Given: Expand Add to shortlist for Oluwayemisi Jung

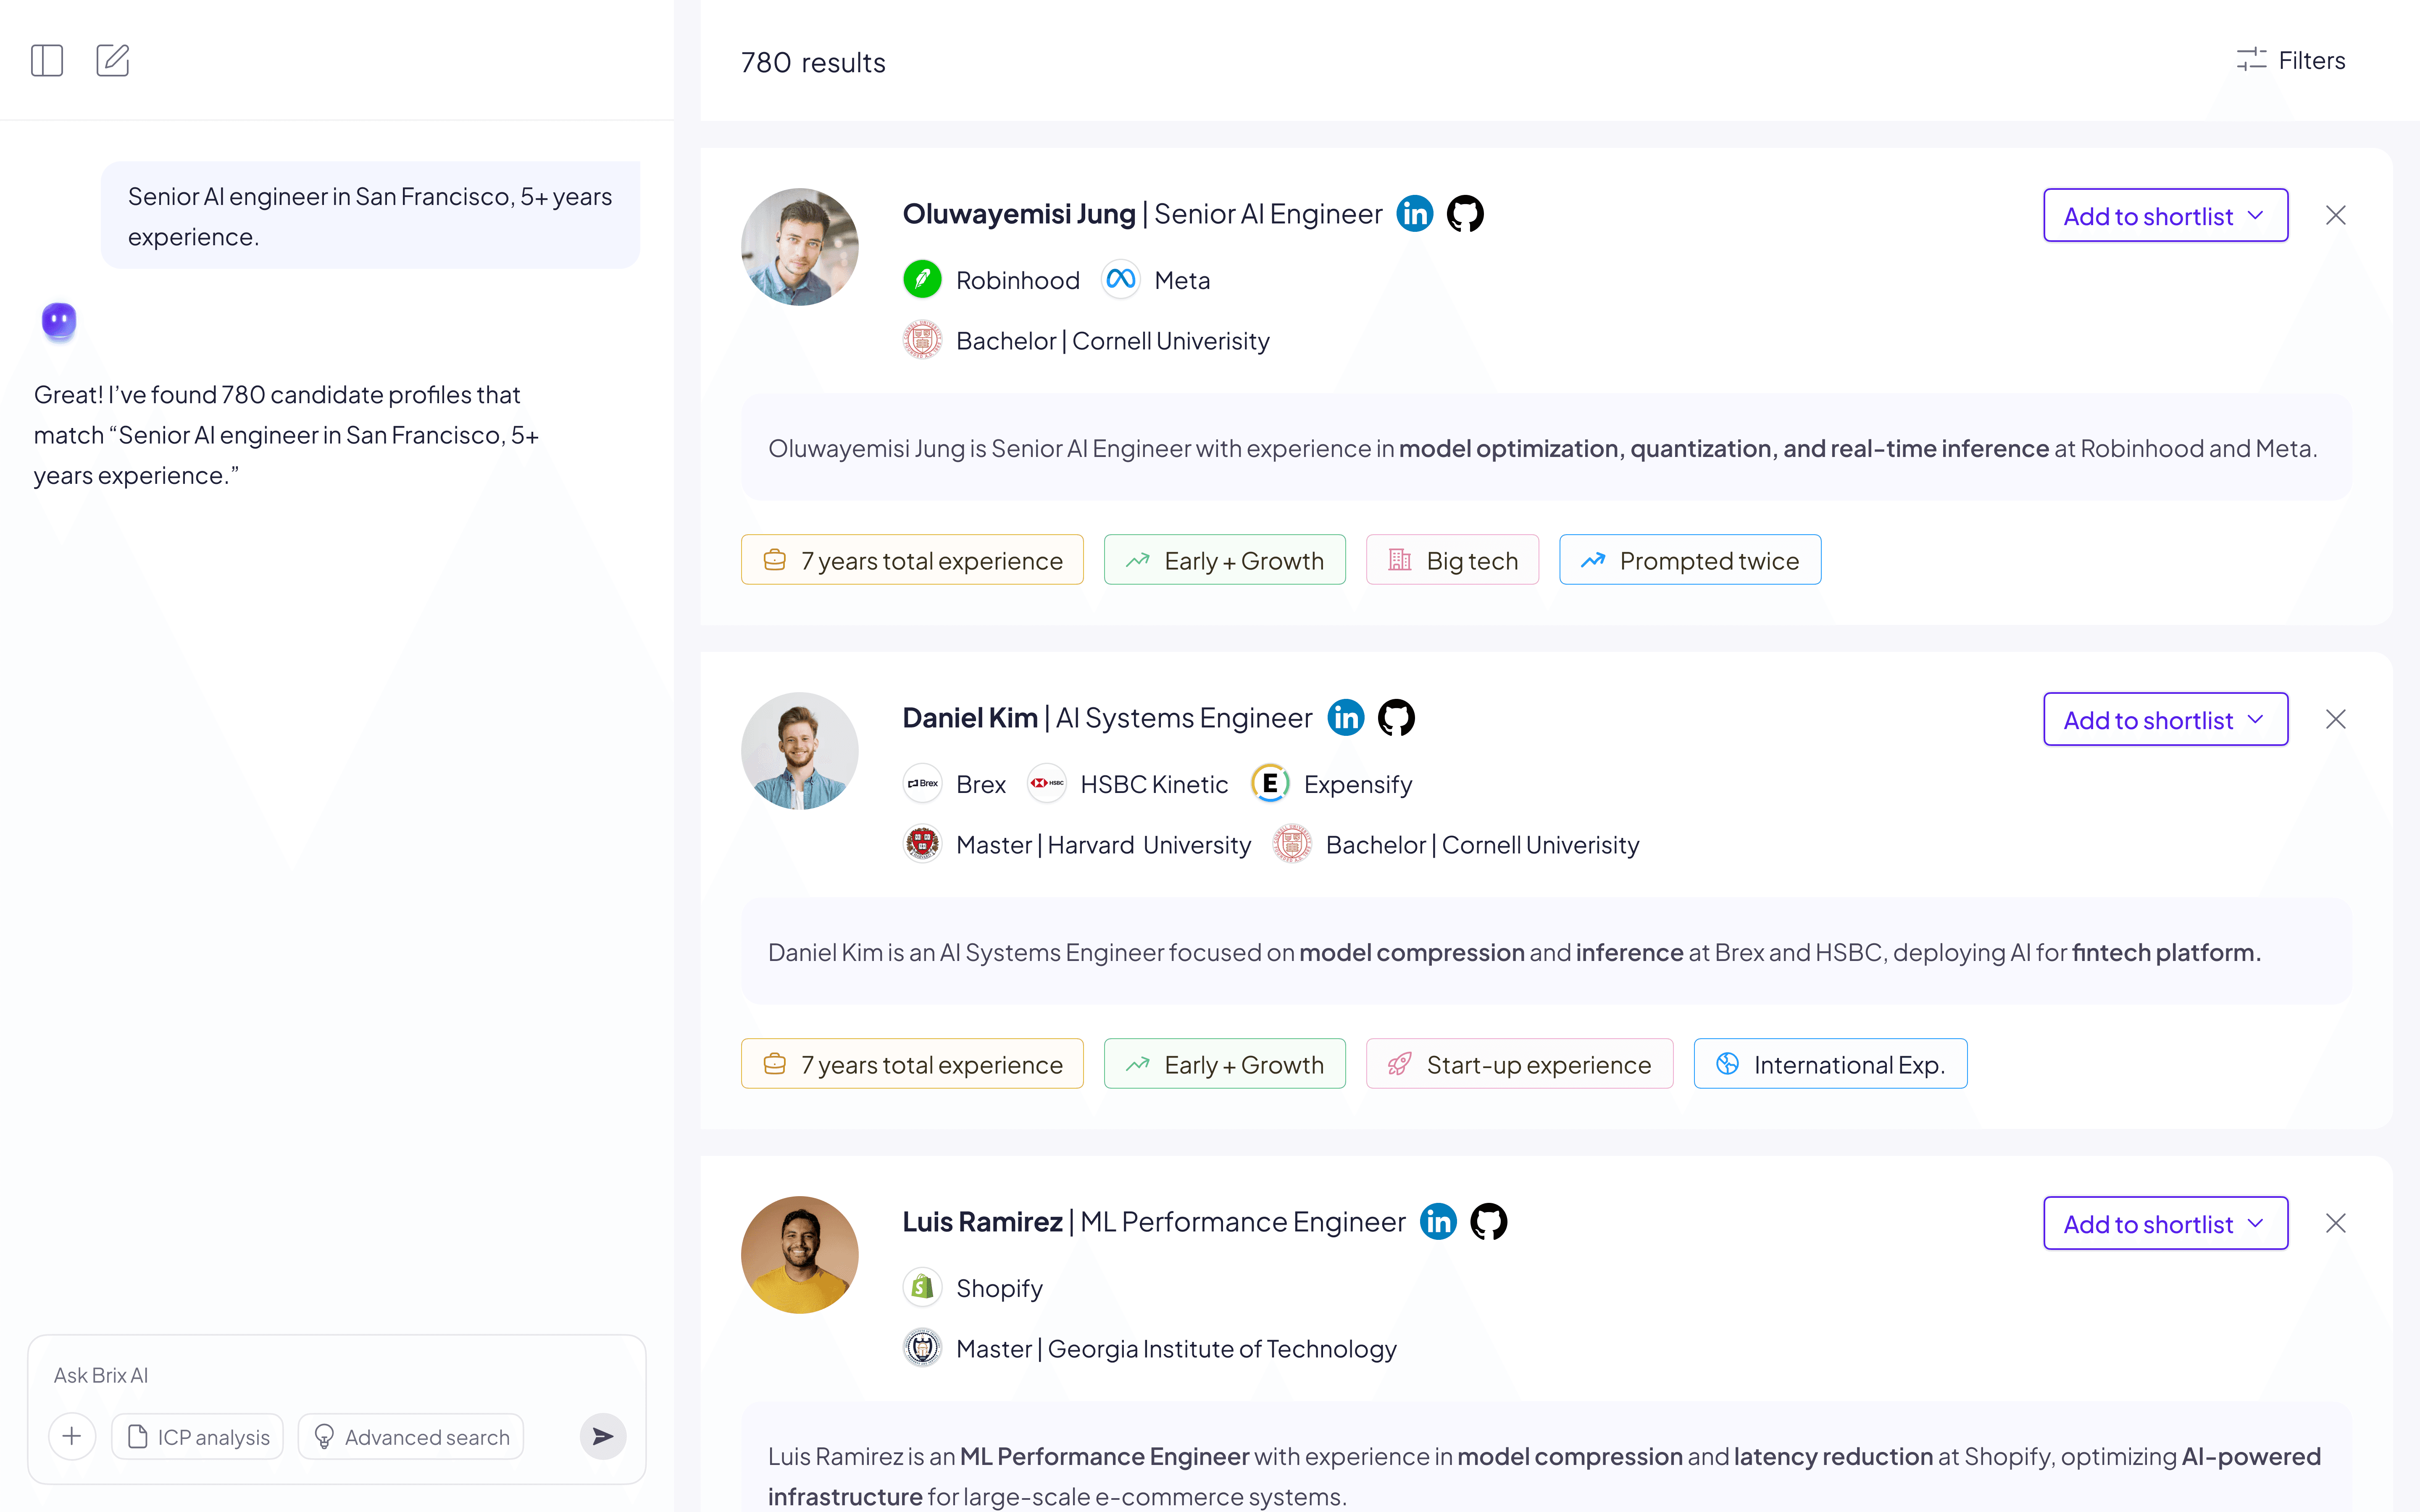Looking at the screenshot, I should (2165, 216).
